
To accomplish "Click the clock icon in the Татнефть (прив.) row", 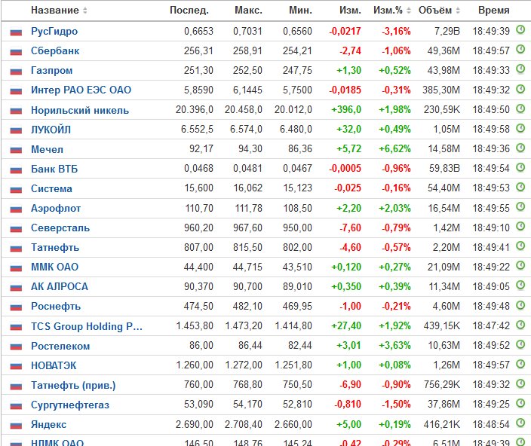I will click(x=520, y=383).
